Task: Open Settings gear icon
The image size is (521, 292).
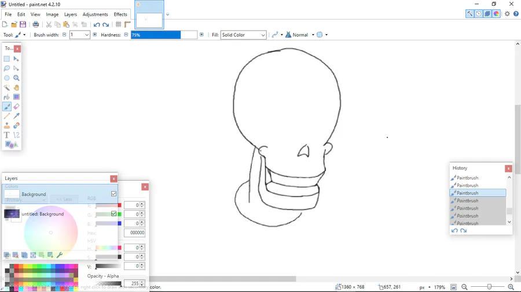Action: [507, 14]
